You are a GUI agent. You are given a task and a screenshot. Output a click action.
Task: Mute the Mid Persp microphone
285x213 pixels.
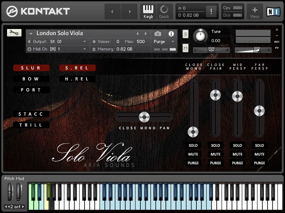238,154
